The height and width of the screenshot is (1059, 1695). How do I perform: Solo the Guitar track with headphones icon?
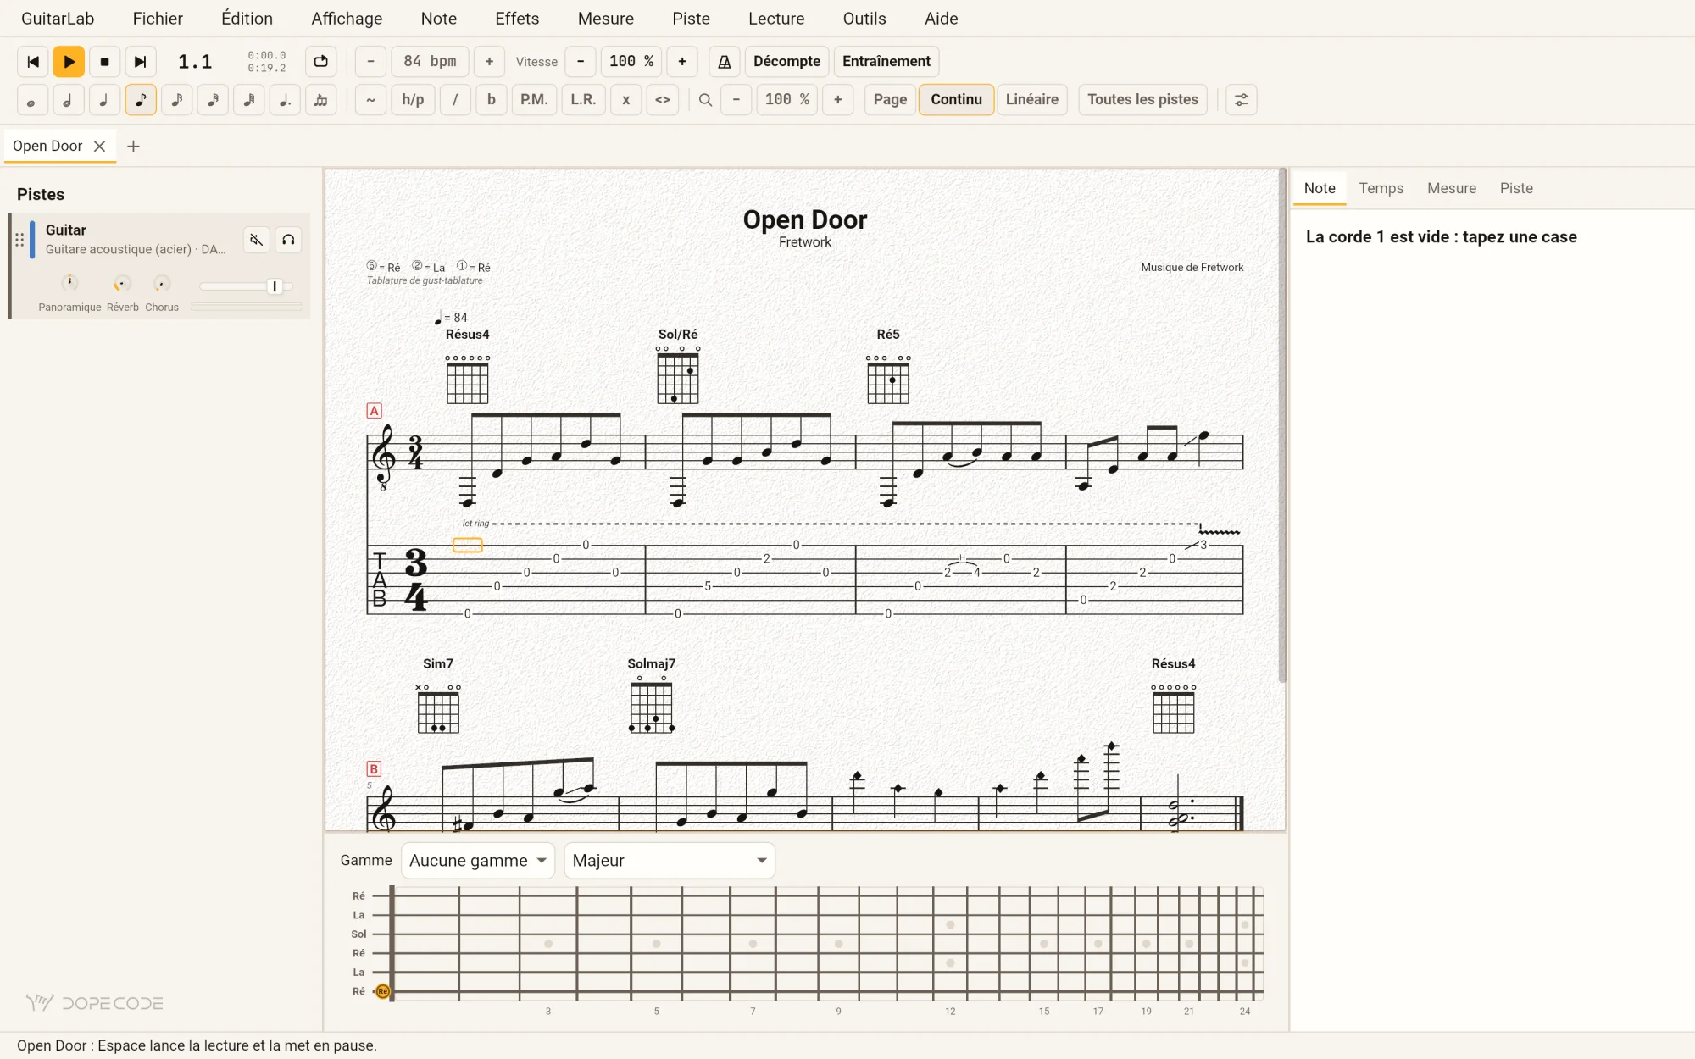(288, 240)
